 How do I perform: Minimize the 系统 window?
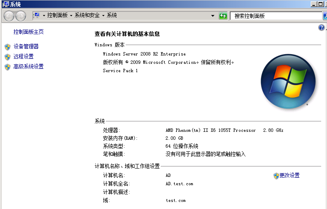314,4
